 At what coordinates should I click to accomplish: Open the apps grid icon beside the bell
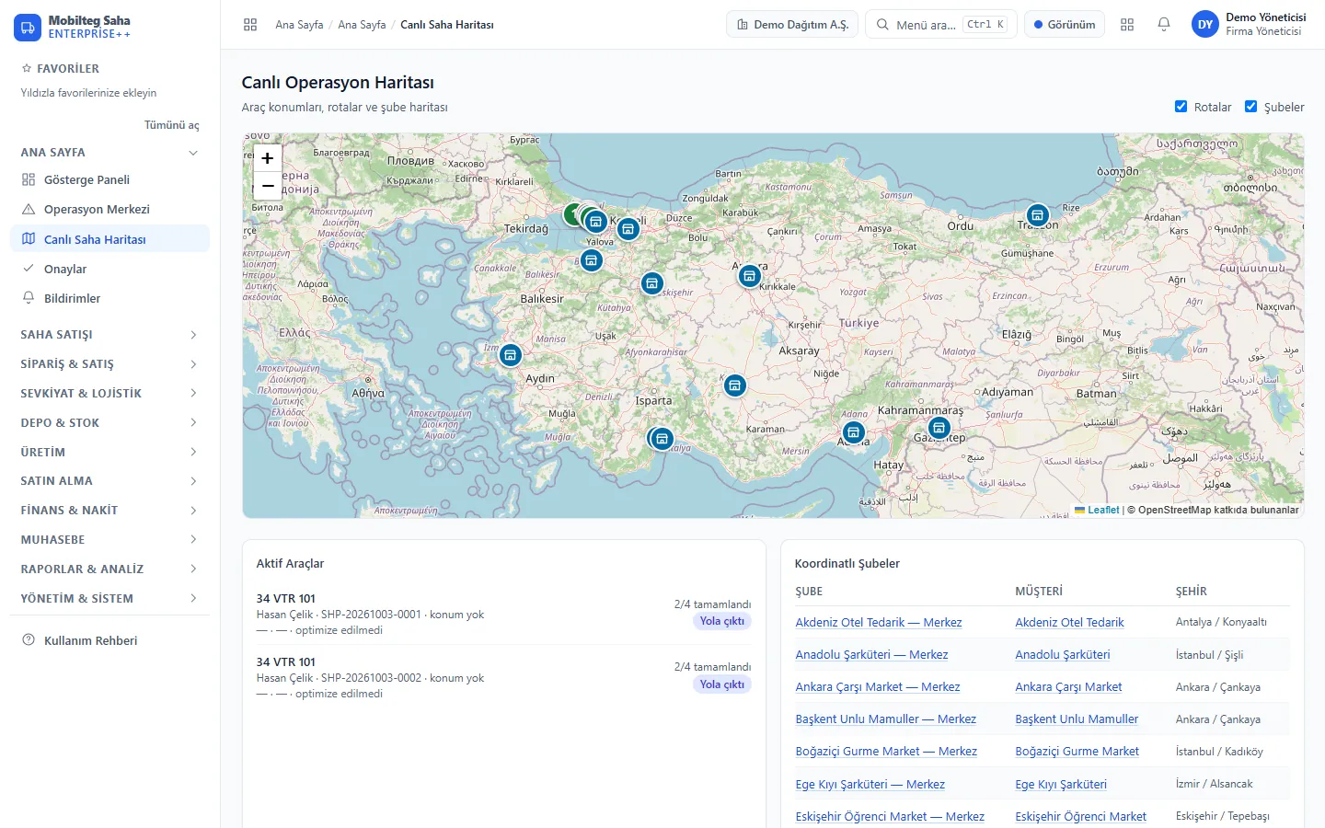(x=1127, y=25)
